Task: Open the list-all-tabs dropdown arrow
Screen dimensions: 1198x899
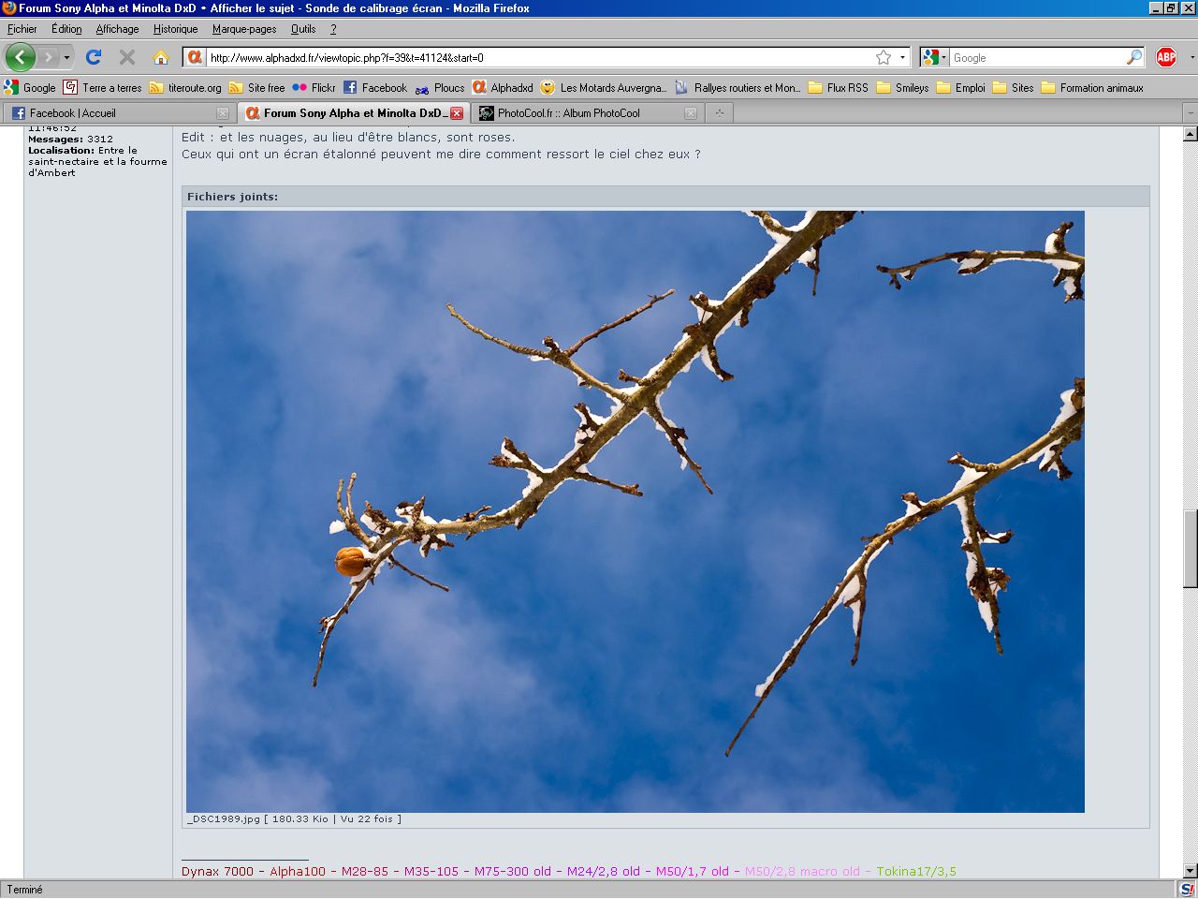Action: tap(1190, 113)
